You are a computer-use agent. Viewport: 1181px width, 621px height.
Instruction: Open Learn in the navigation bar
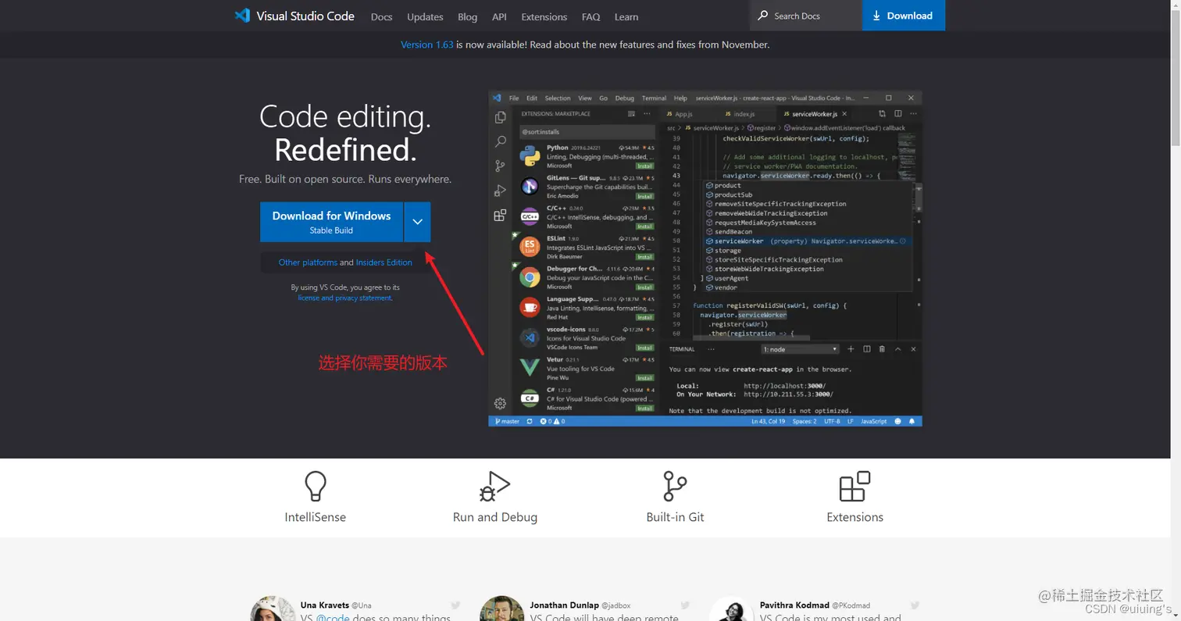[626, 16]
